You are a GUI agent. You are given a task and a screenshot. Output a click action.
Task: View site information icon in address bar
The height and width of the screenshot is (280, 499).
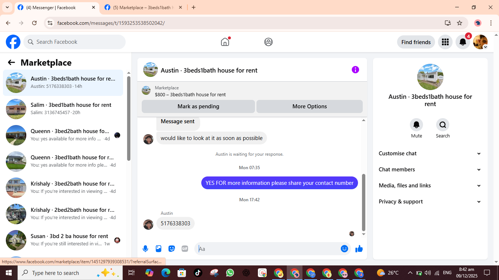pos(50,23)
